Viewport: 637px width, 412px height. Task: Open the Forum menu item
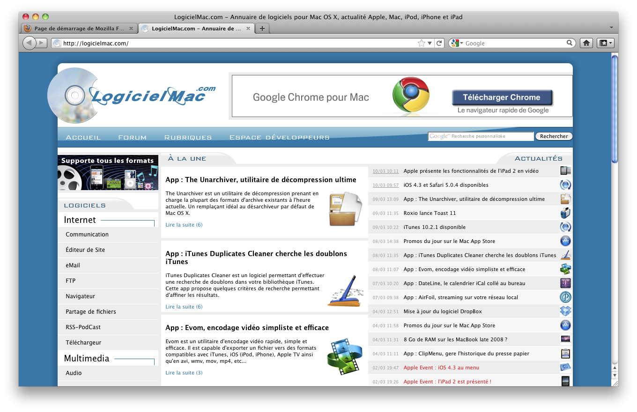click(x=133, y=137)
